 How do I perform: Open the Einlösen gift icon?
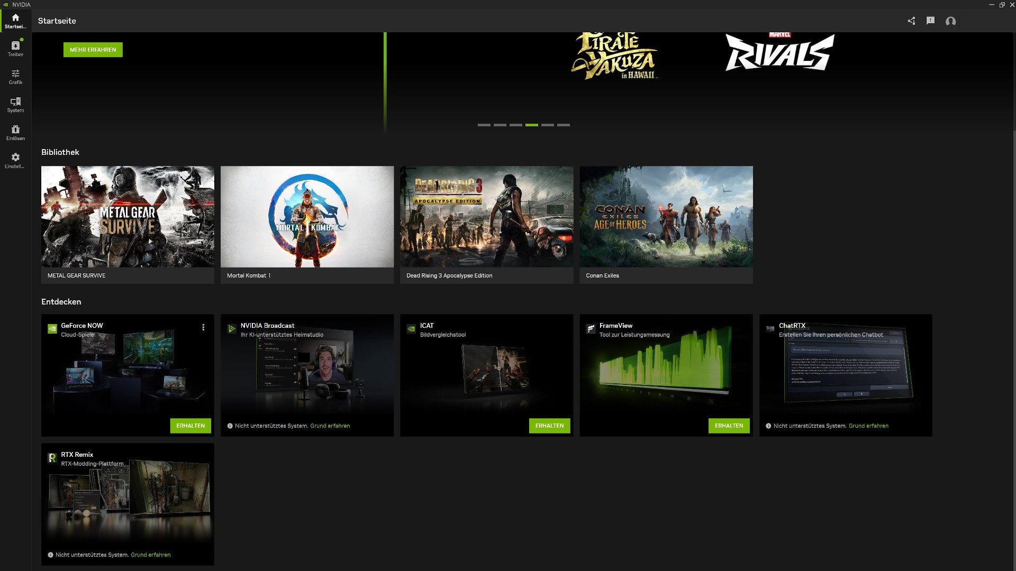[x=15, y=132]
